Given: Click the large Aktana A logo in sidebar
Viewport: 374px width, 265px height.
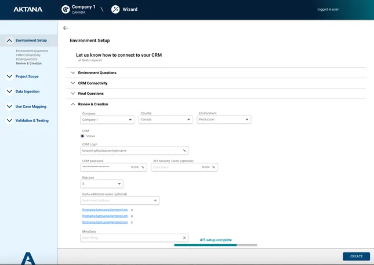Looking at the screenshot, I should click(28, 258).
